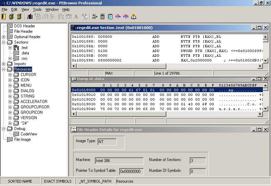Open the calculator toolbar icon
Viewport: 271px width, 186px height.
102,17
